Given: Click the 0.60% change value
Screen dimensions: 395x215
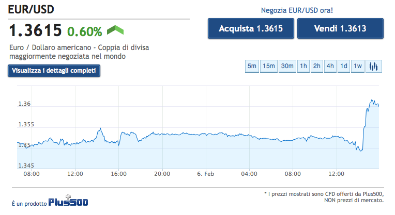Looking at the screenshot, I should tap(84, 31).
